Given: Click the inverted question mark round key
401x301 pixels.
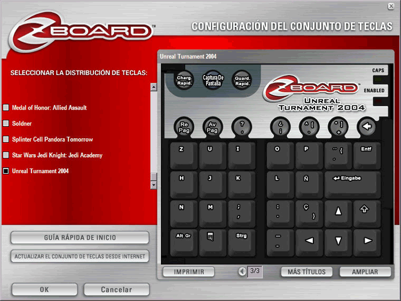Looking at the screenshot, I should [280, 127].
